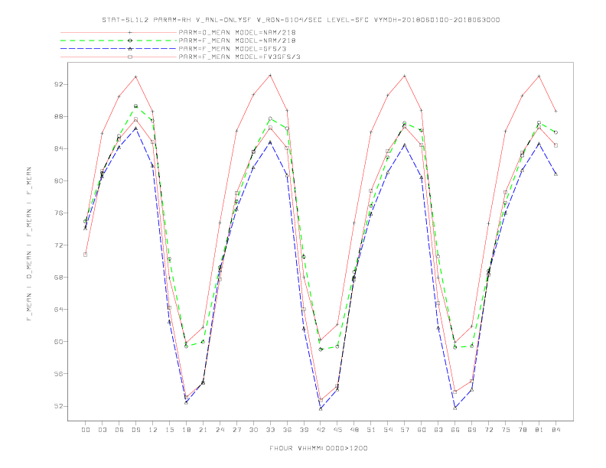Viewport: 606px width, 468px height.
Task: Click the circle marker in the green NAM legend line
Action: point(130,41)
